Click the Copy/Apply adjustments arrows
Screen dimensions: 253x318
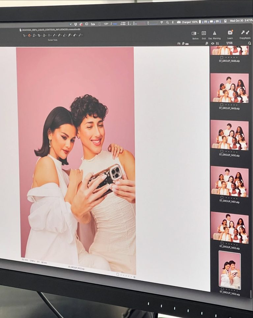[245, 33]
